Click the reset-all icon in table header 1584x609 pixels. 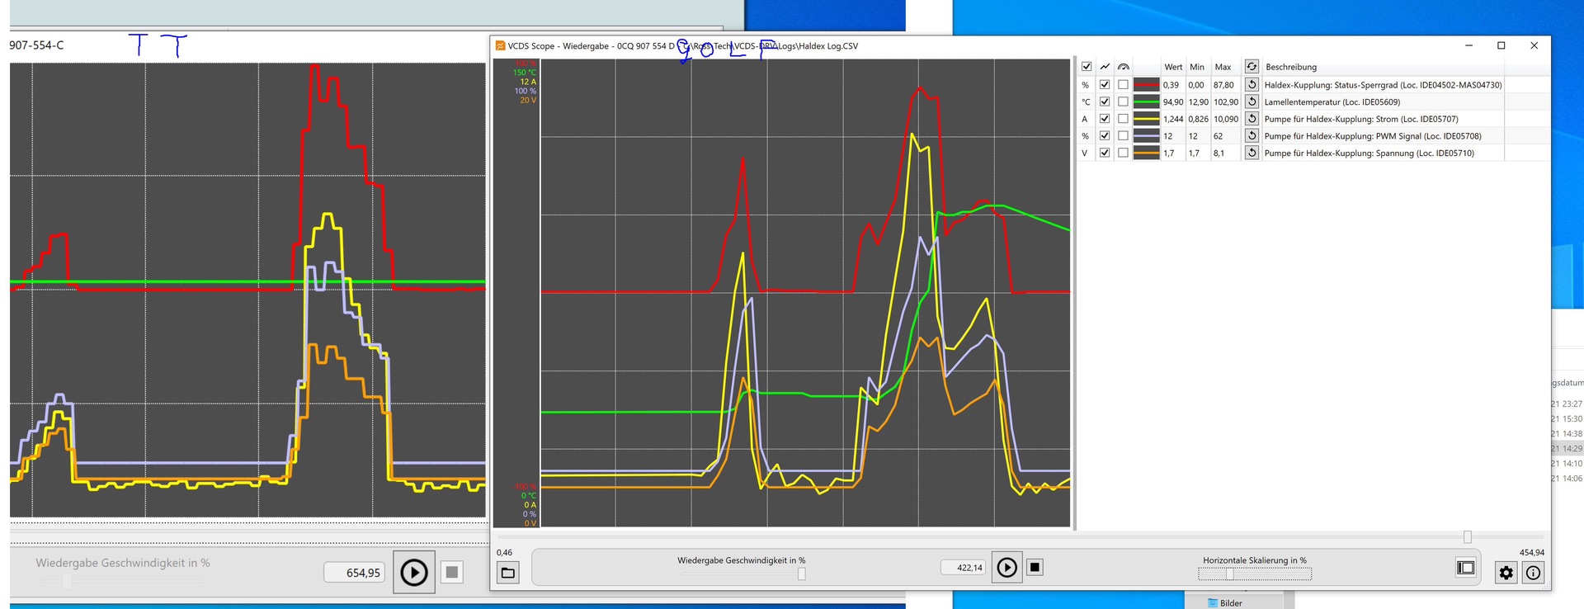click(x=1252, y=66)
